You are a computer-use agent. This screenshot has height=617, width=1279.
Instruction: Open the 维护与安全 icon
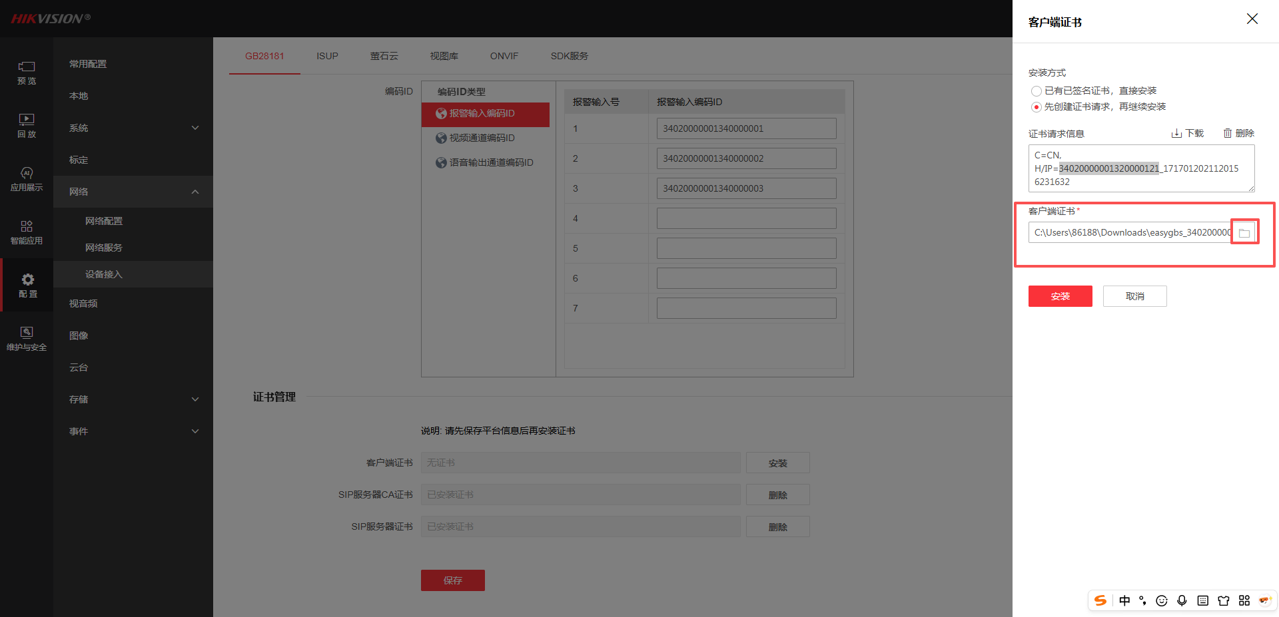coord(27,333)
